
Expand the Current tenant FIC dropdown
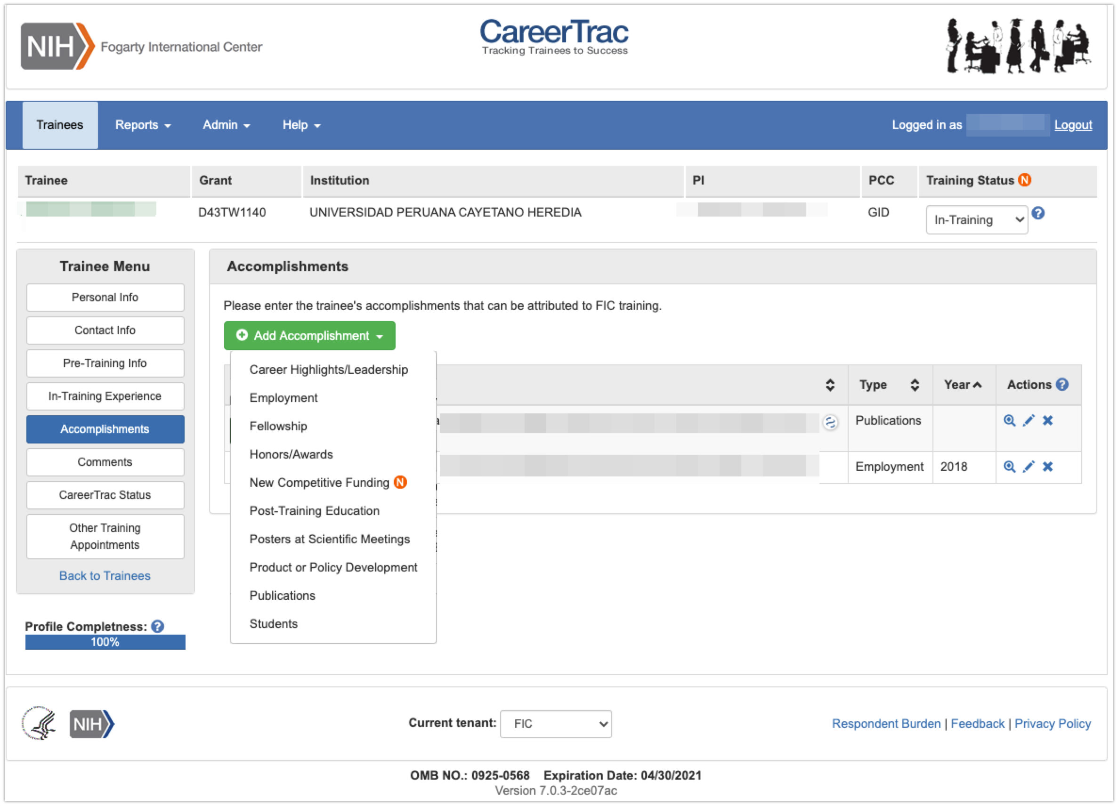tap(556, 724)
